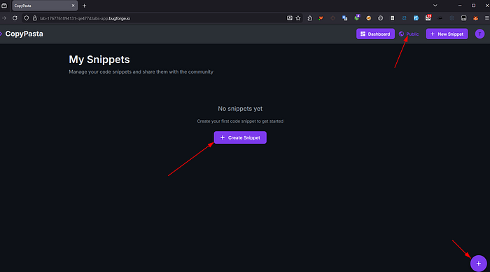Click the padlock site security icon
The height and width of the screenshot is (272, 490).
pyautogui.click(x=35, y=18)
